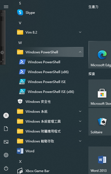Click the Windows 安全性 shield icon
This screenshot has width=111, height=174.
click(x=20, y=101)
